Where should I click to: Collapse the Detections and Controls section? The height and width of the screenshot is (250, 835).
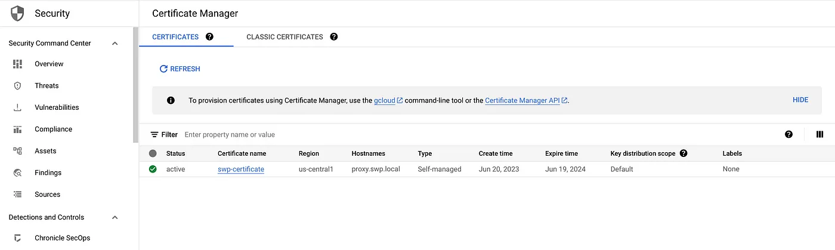115,217
